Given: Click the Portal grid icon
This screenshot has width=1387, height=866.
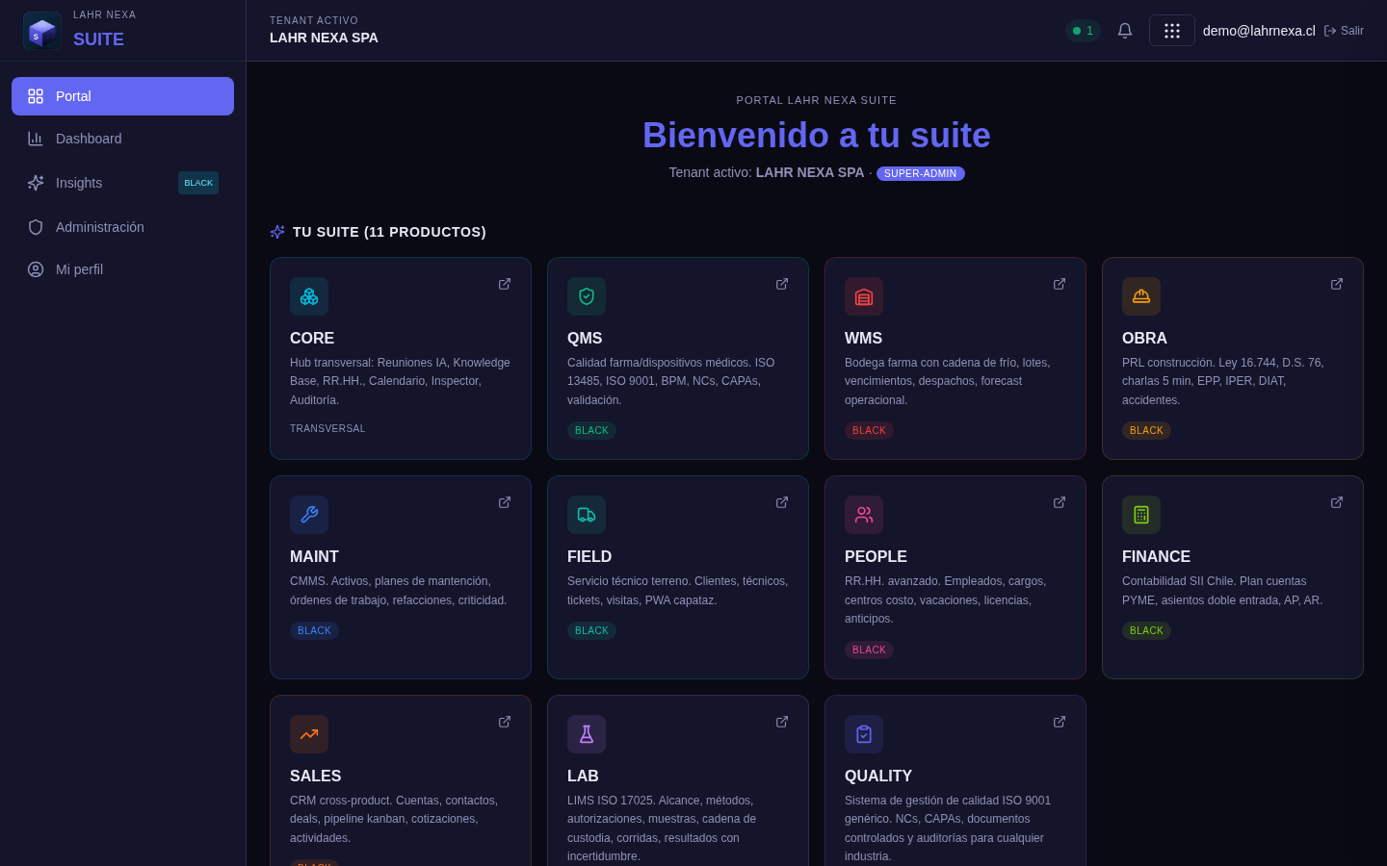Looking at the screenshot, I should coord(36,96).
